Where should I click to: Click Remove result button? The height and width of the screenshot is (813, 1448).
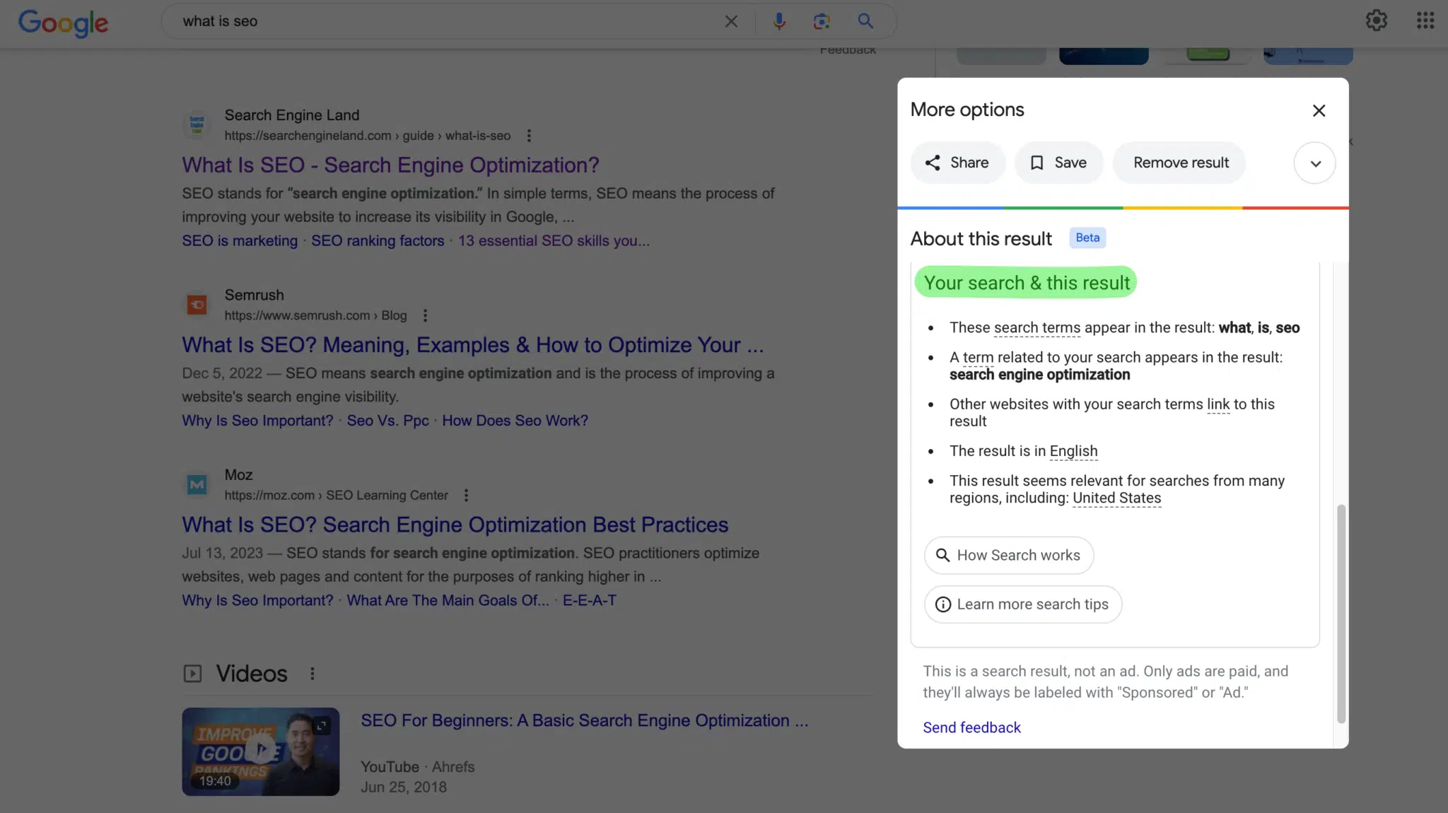pyautogui.click(x=1179, y=163)
